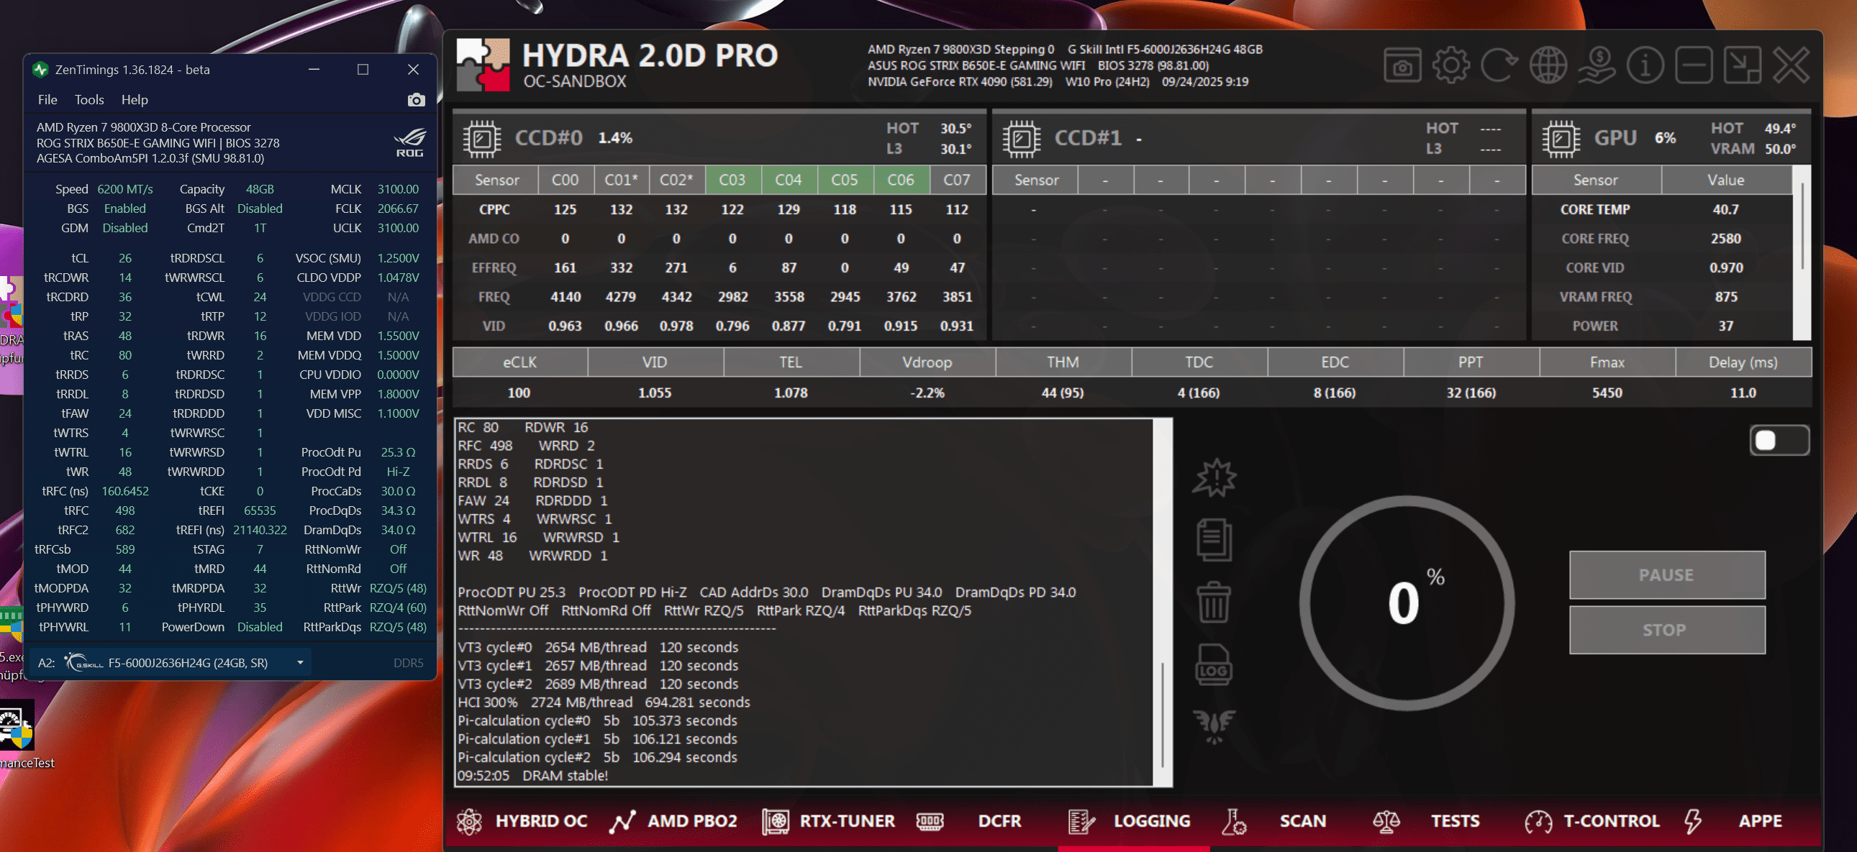Switch to the AMD PBO2 tab
Screen dimensions: 1857x852
coord(674,821)
